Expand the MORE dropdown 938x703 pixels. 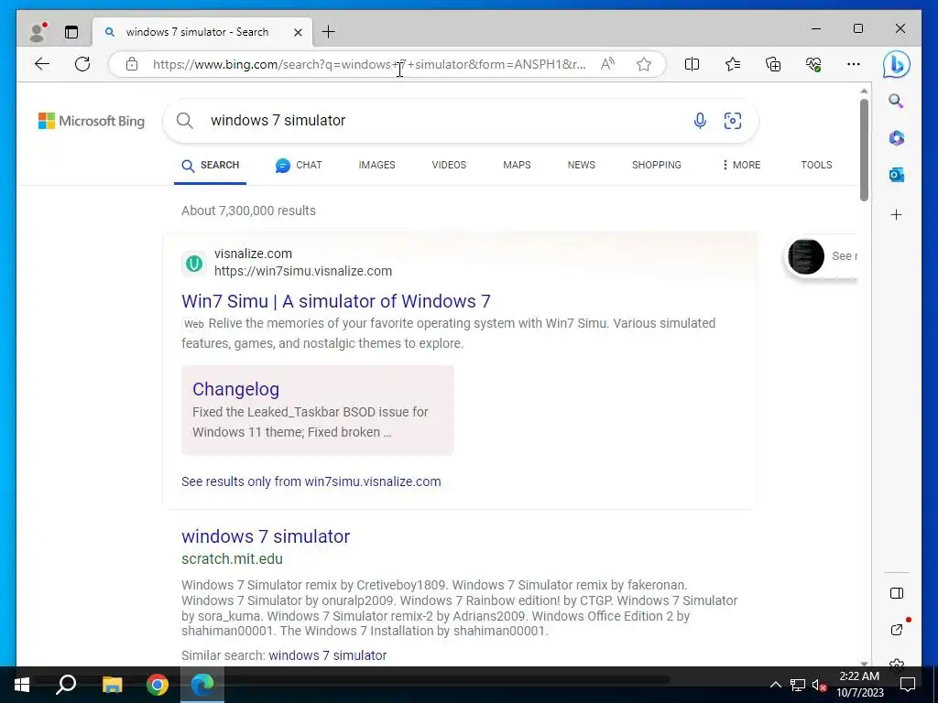pyautogui.click(x=741, y=165)
